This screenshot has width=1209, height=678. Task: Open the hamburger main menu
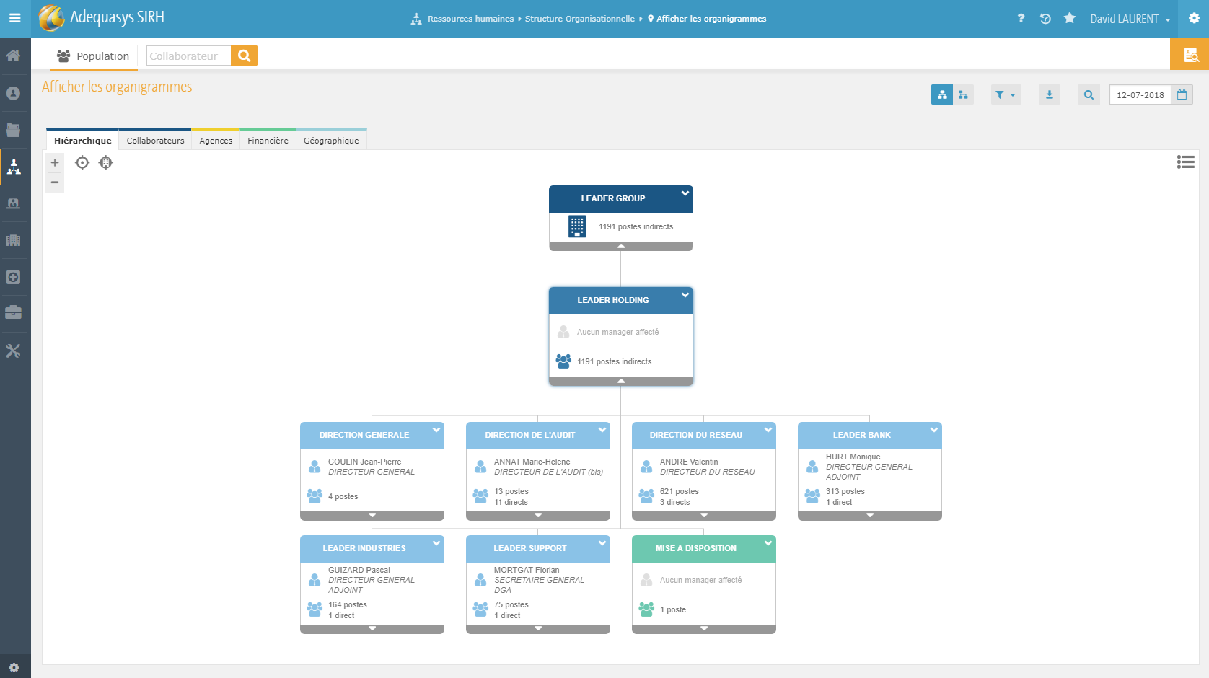pos(14,19)
